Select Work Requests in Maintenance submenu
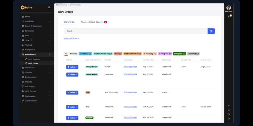 pos(34,59)
